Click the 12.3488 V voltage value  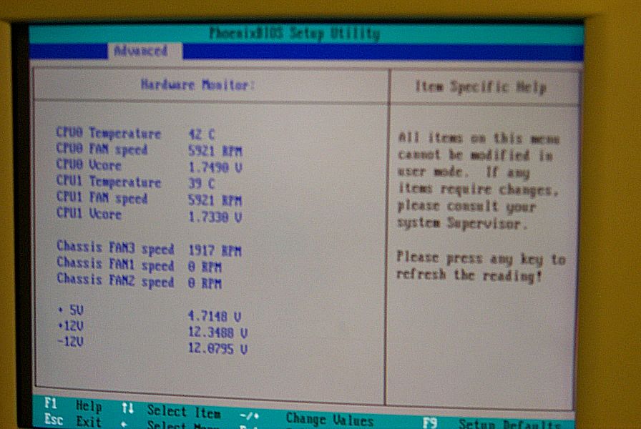[x=217, y=332]
